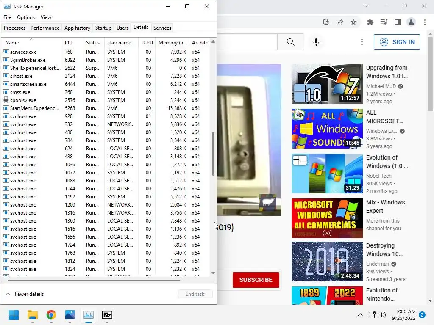The image size is (434, 325).
Task: Open the File menu in Task Manager
Action: click(x=7, y=17)
